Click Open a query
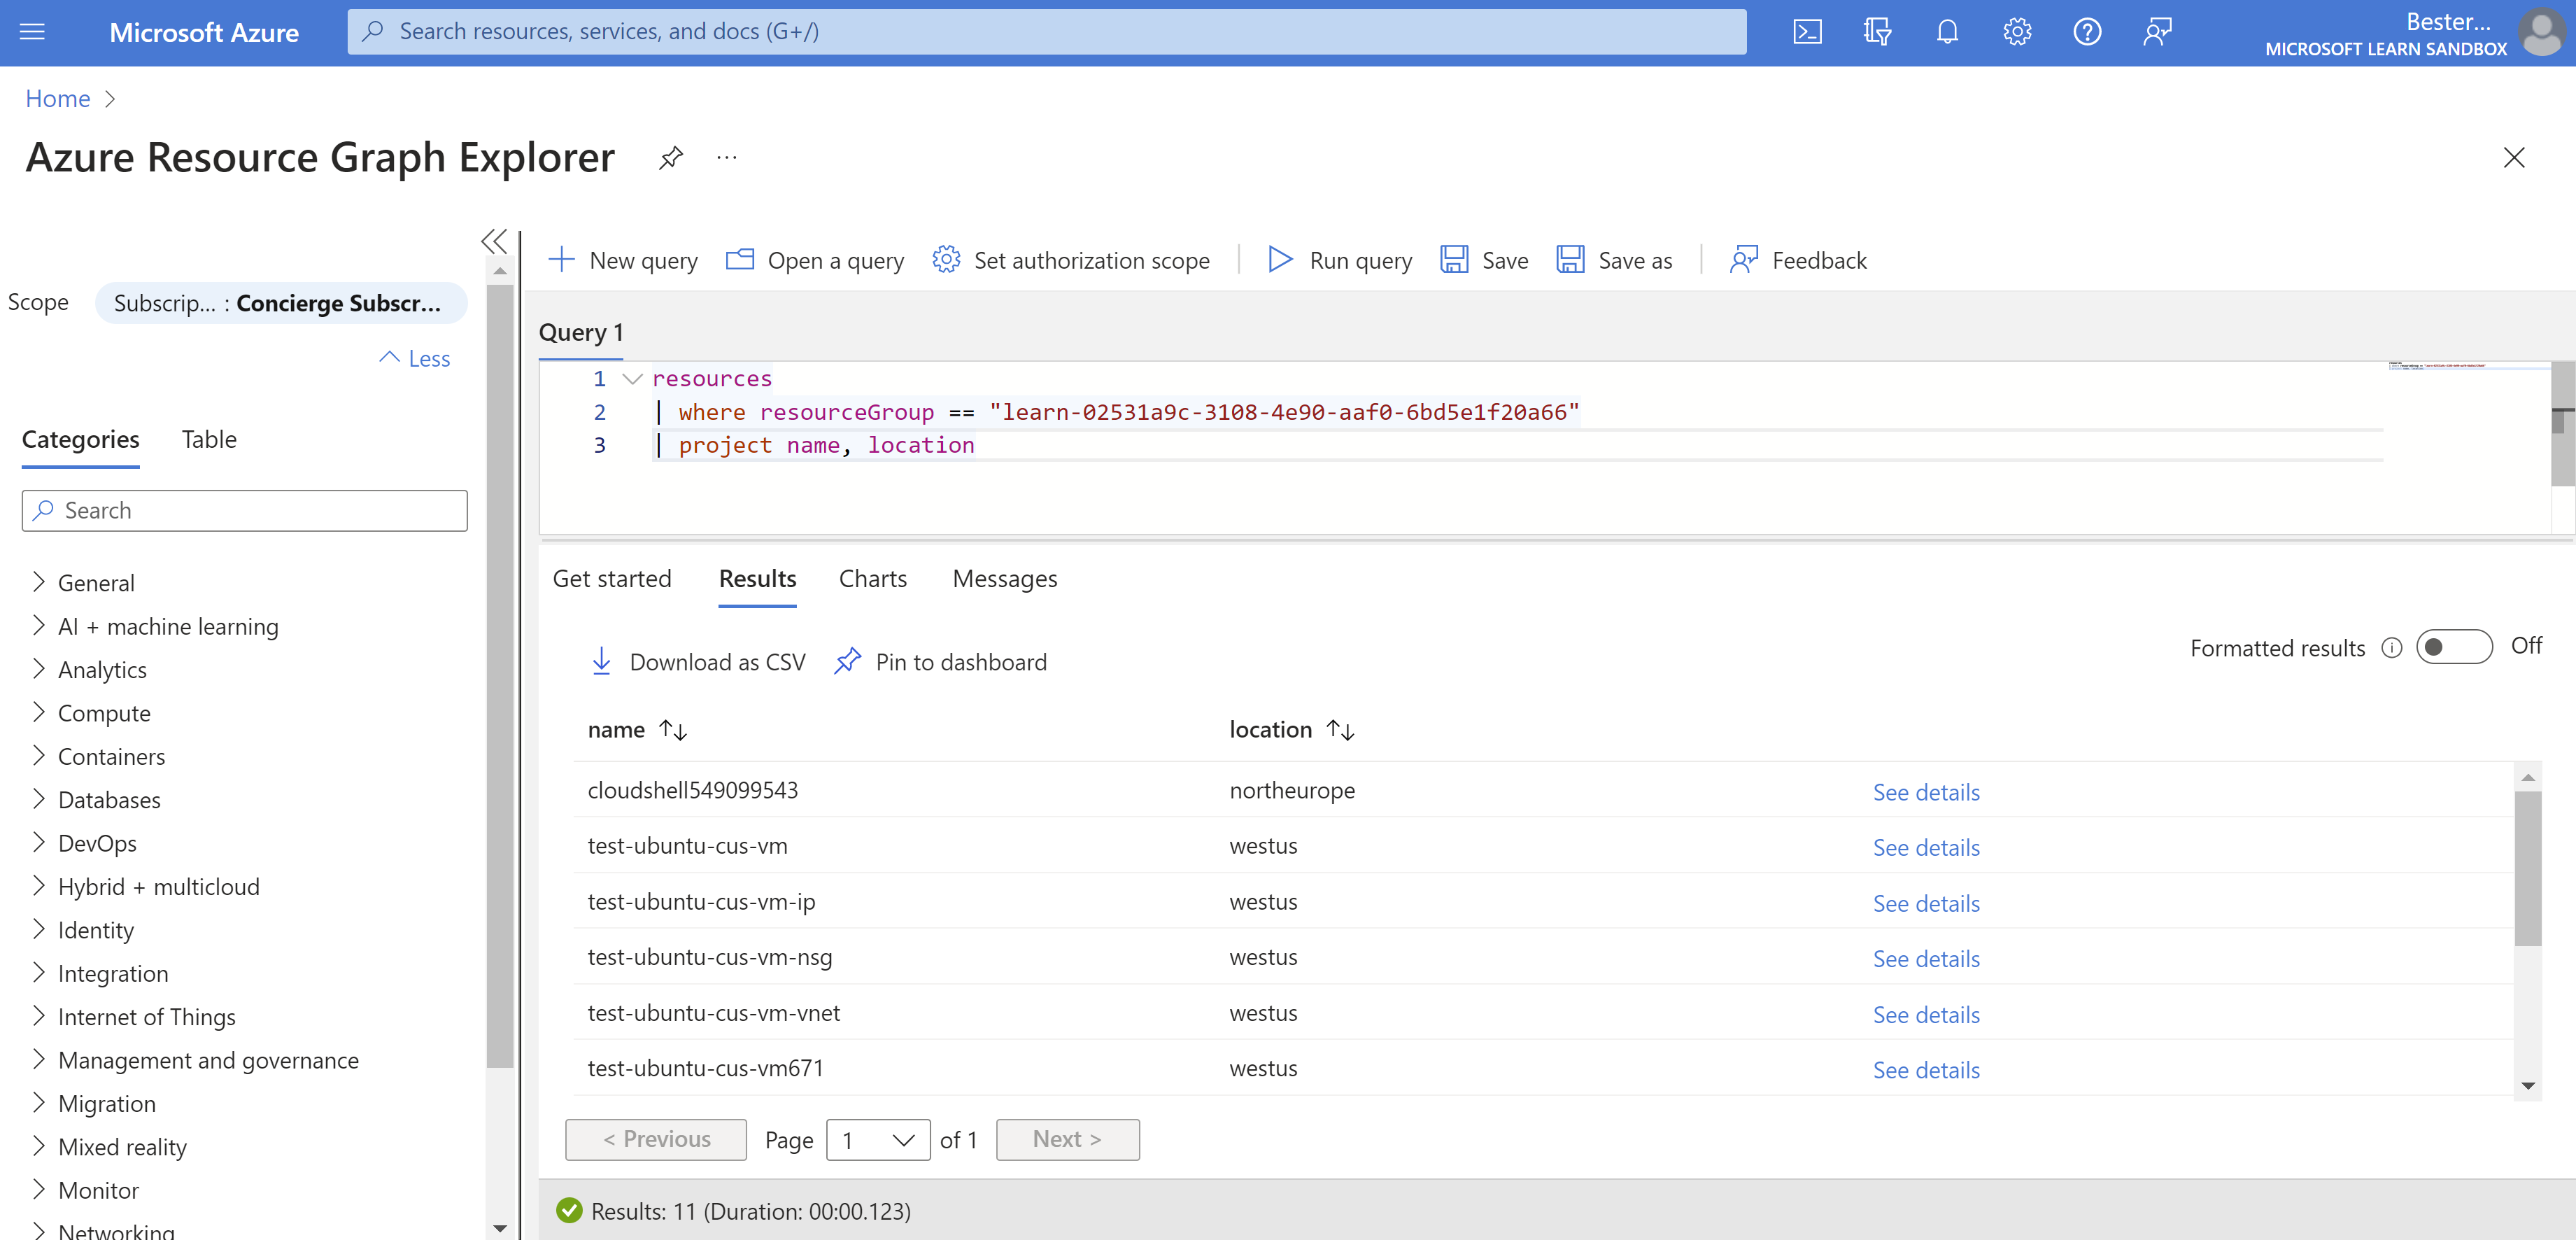Screen dimensions: 2576x1240 click(x=815, y=260)
